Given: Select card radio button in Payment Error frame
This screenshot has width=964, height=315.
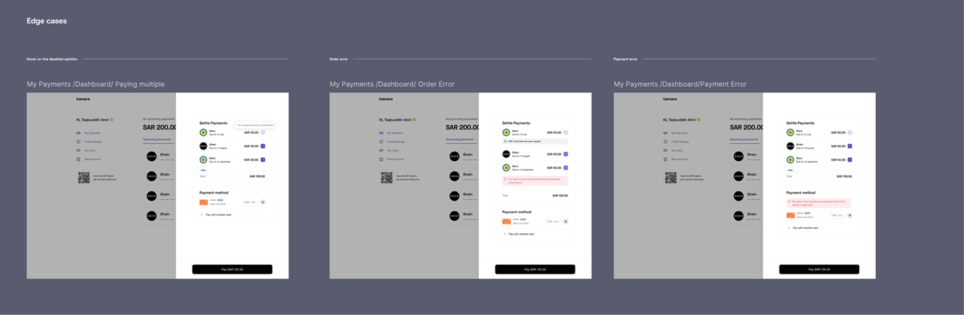Looking at the screenshot, I should 850,215.
